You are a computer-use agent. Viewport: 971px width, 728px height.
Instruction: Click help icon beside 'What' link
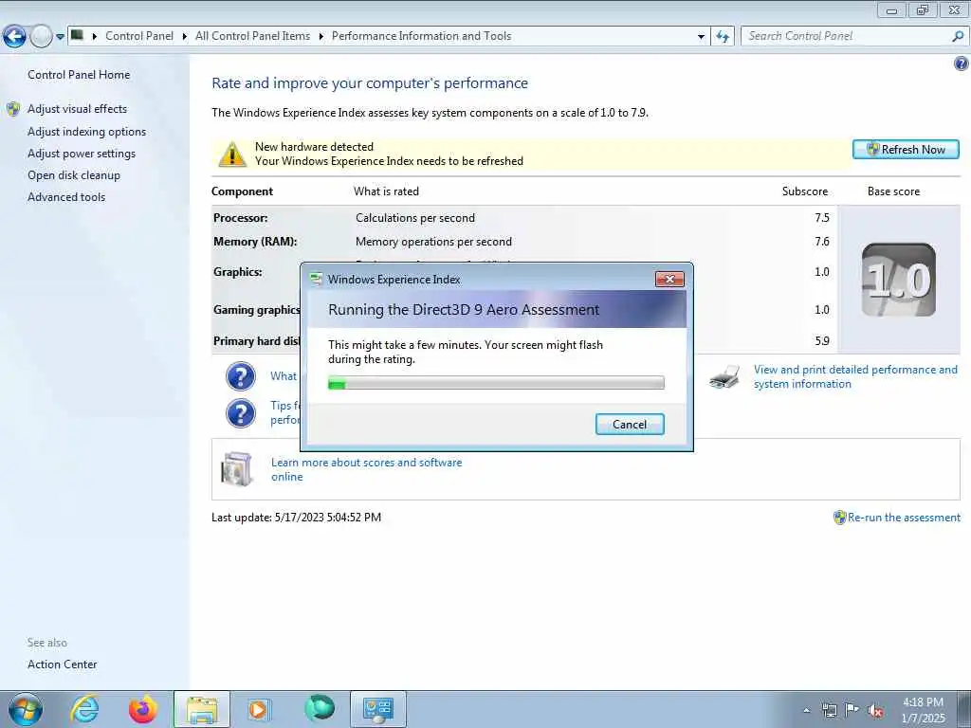(x=240, y=376)
